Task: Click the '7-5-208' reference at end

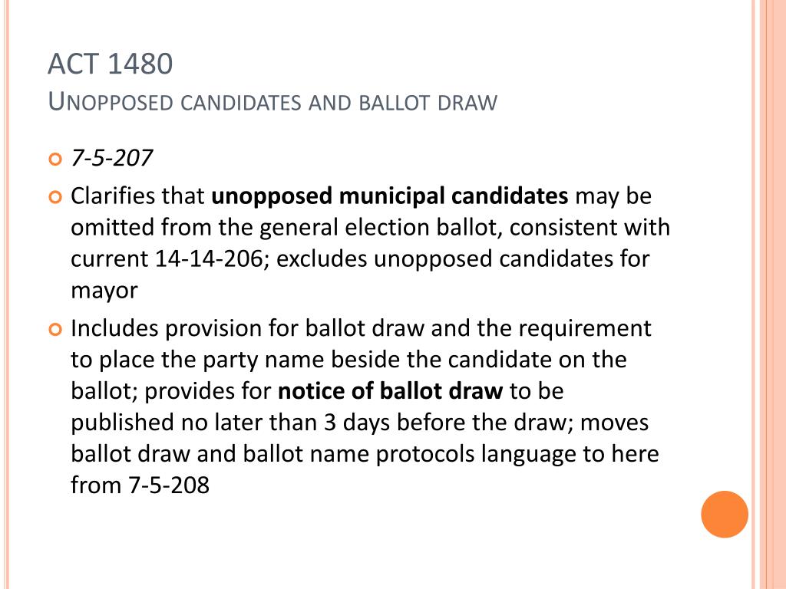Action: pos(169,485)
